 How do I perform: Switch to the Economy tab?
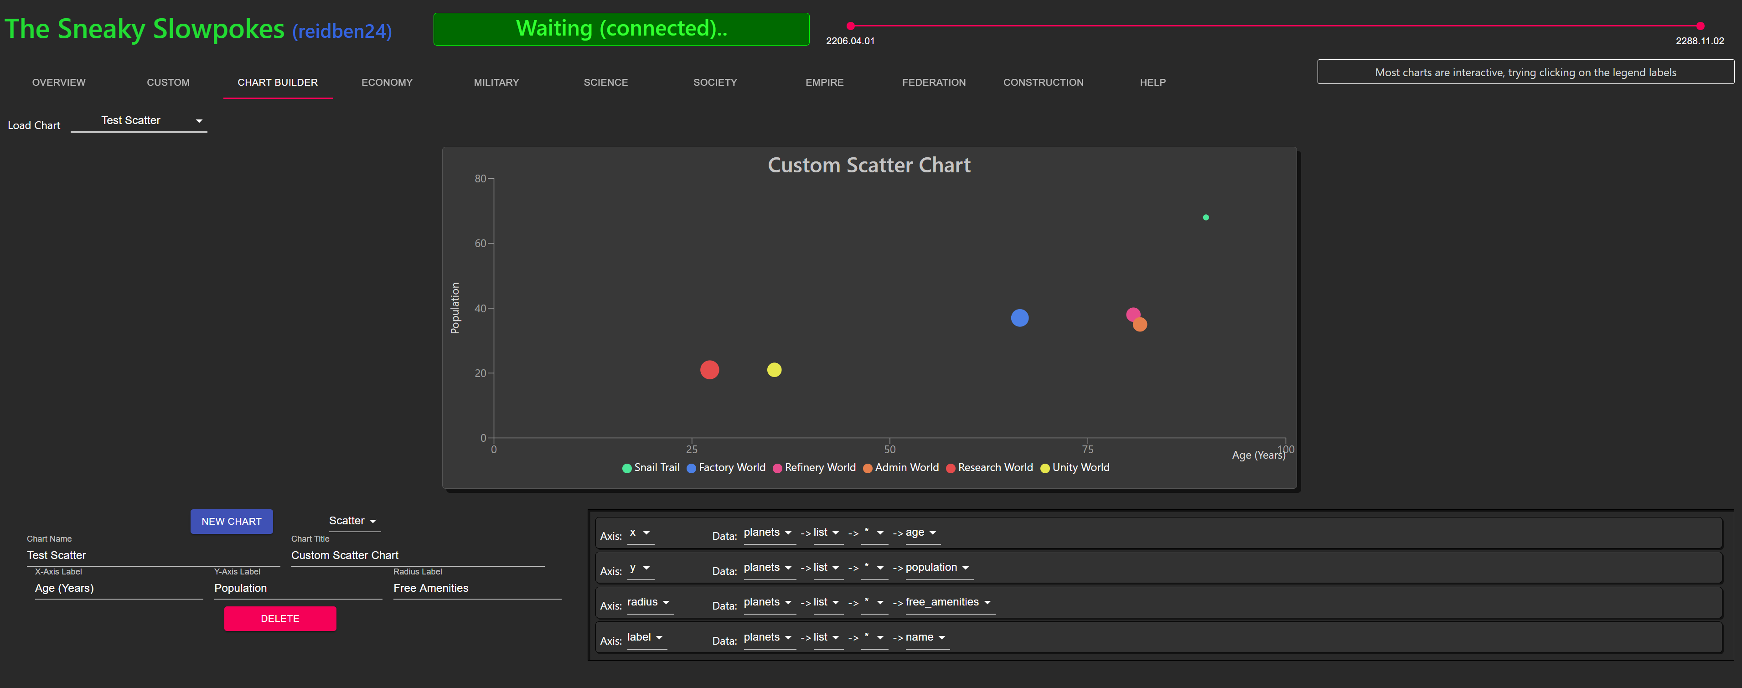(387, 83)
